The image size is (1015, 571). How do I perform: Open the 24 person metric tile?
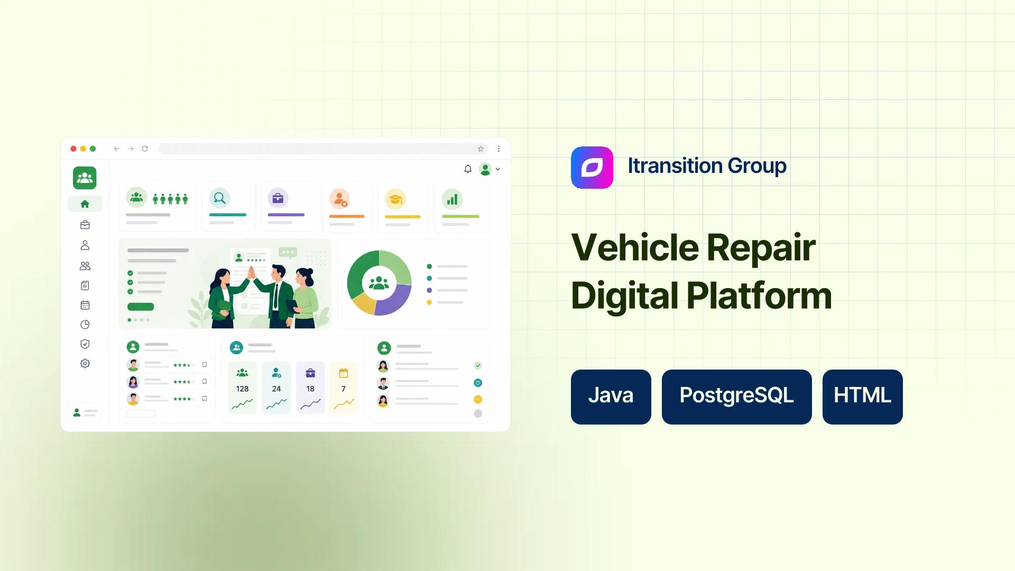(276, 388)
